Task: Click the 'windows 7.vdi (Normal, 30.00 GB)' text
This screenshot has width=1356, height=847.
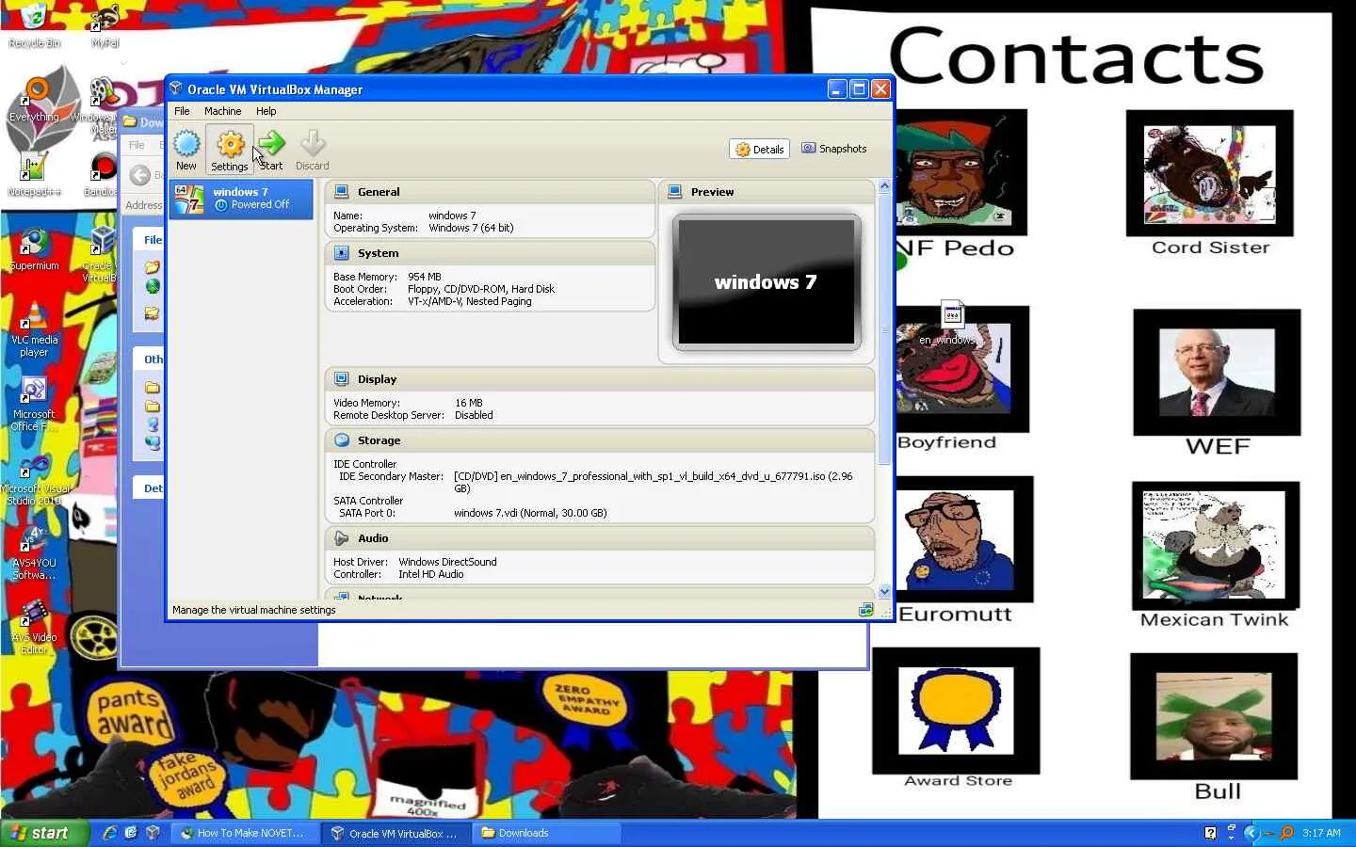Action: [x=530, y=513]
